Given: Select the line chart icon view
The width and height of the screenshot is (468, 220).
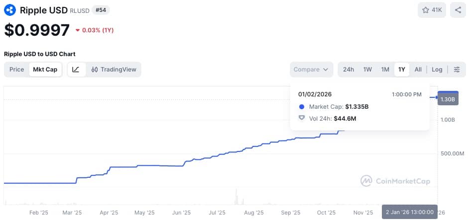Looking at the screenshot, I should pos(76,70).
